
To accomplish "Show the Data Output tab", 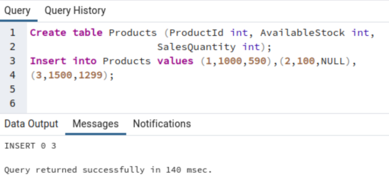I will (31, 124).
